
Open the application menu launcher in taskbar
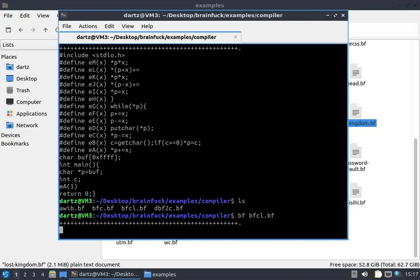coord(5,275)
